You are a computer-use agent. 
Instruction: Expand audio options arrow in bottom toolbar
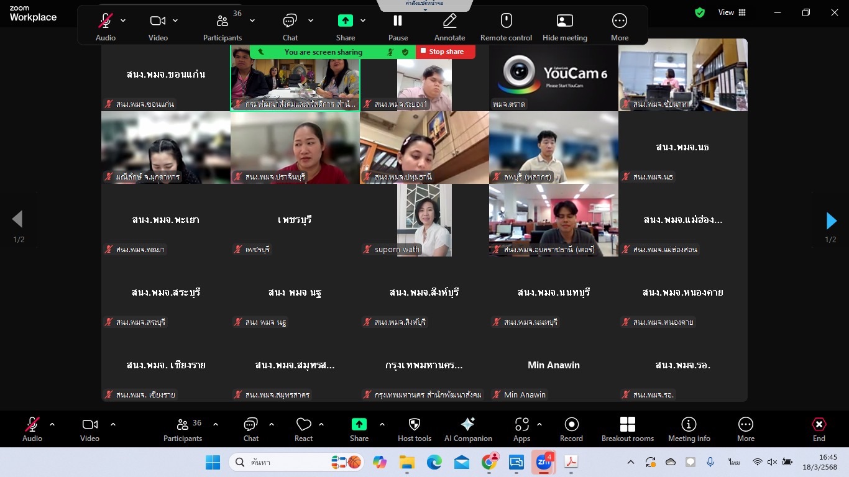pyautogui.click(x=52, y=424)
